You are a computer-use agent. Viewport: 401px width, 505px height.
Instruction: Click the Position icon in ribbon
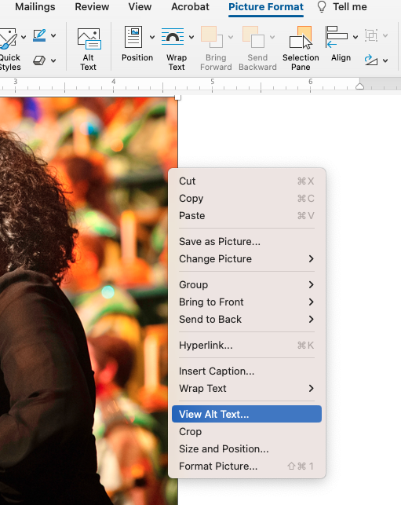[x=133, y=37]
